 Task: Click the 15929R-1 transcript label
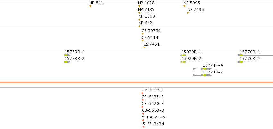(191, 52)
